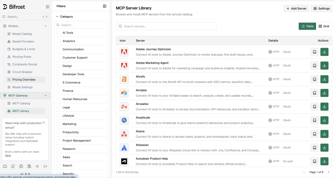Collapse the Models section chevron
The image size is (335, 178).
(x=45, y=26)
